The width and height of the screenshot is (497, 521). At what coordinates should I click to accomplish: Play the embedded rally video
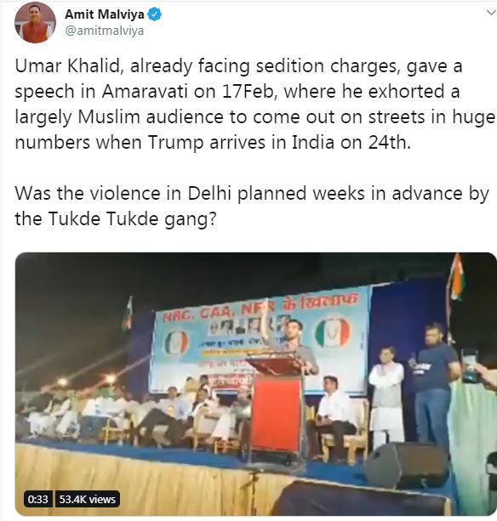(x=256, y=384)
